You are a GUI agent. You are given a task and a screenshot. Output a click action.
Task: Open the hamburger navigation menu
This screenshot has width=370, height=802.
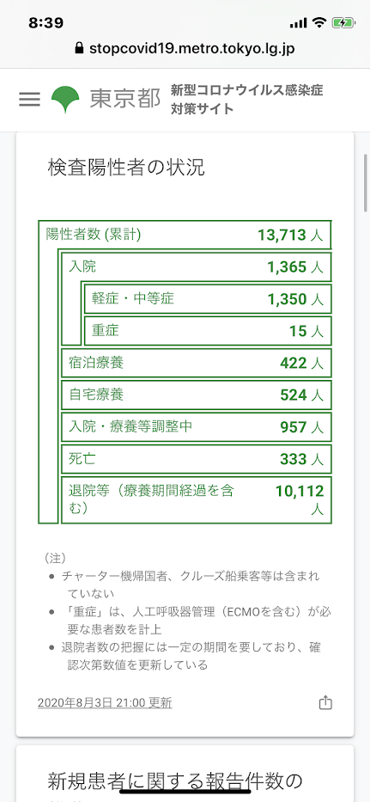pos(30,99)
